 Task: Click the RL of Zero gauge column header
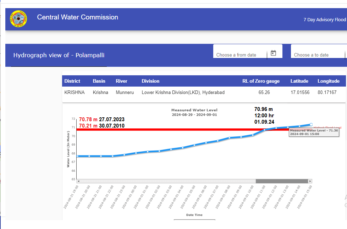point(261,81)
